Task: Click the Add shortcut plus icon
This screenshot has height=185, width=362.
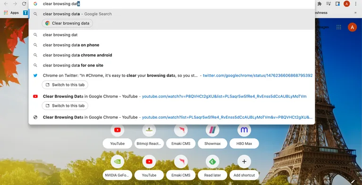Action: pos(244,161)
